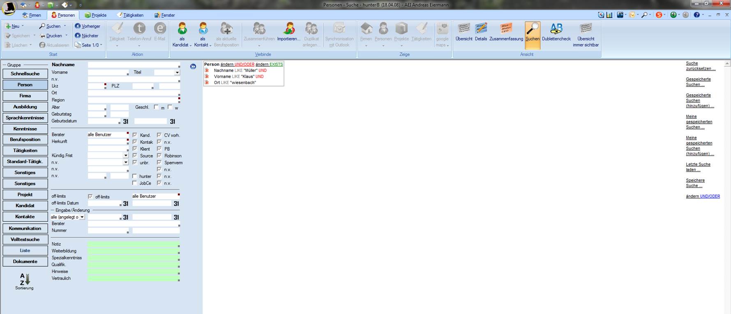Click the Nachname input field

[x=133, y=65]
